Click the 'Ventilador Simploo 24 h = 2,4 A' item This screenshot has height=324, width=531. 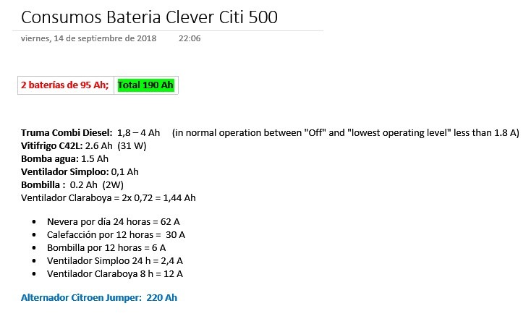click(115, 260)
